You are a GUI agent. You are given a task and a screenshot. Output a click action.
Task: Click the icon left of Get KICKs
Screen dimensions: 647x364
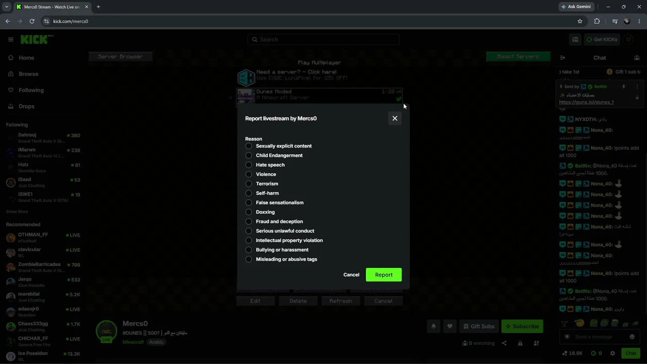click(x=575, y=39)
